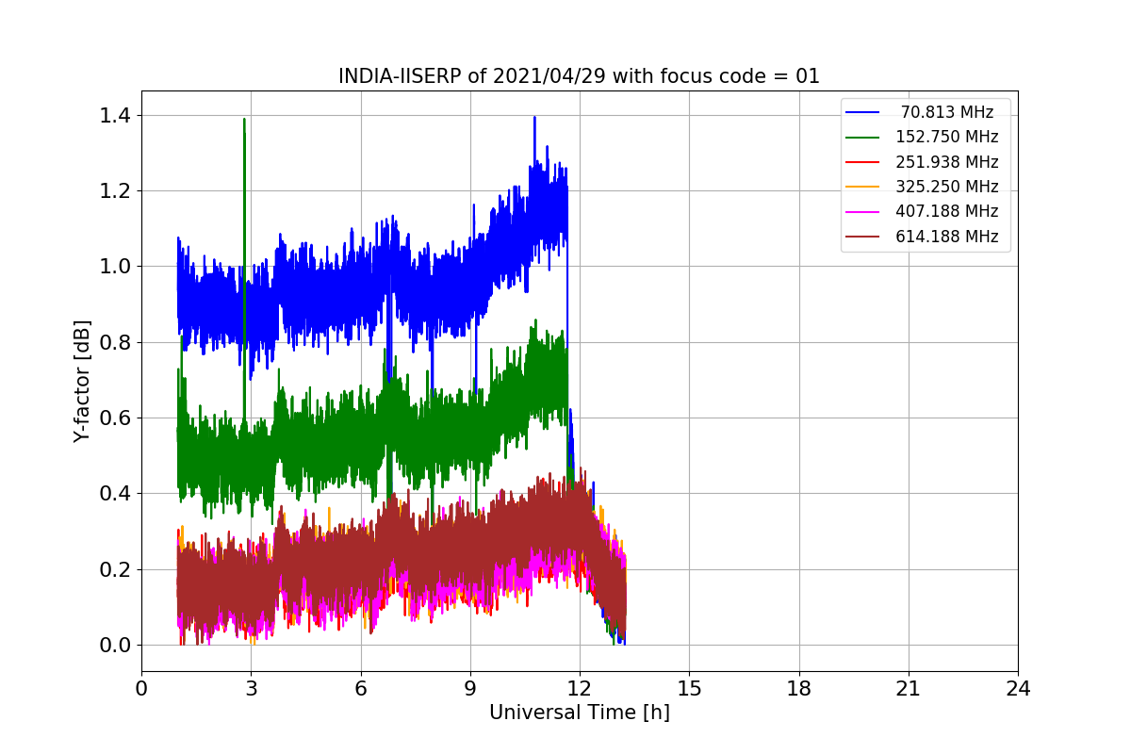
Task: Click the 21 tick label on x-axis
Action: click(909, 688)
